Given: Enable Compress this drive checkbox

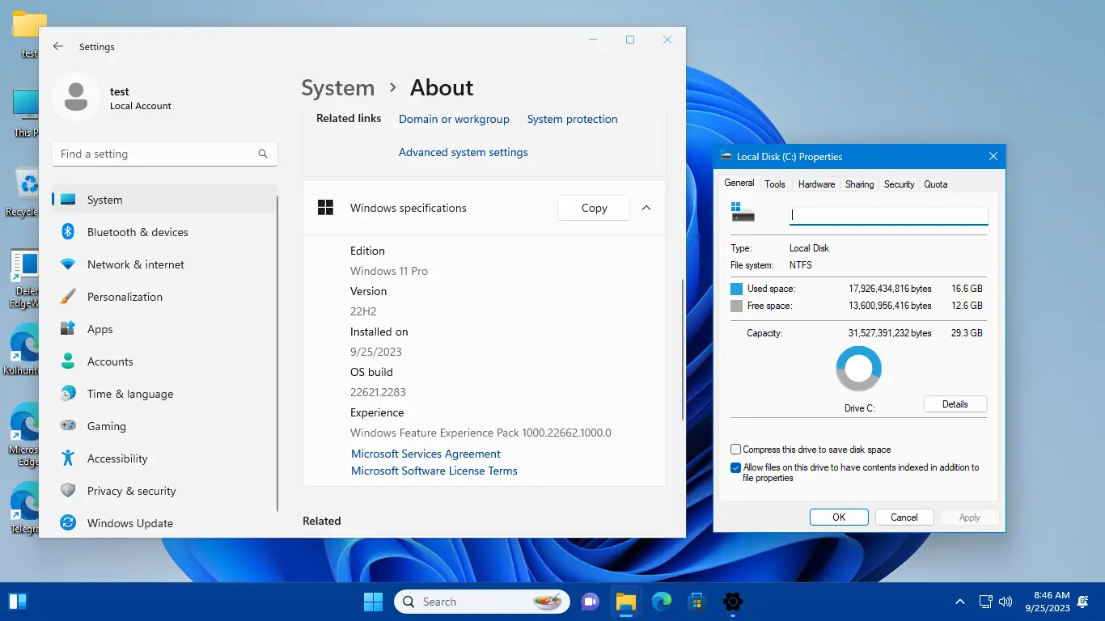Looking at the screenshot, I should click(x=735, y=450).
